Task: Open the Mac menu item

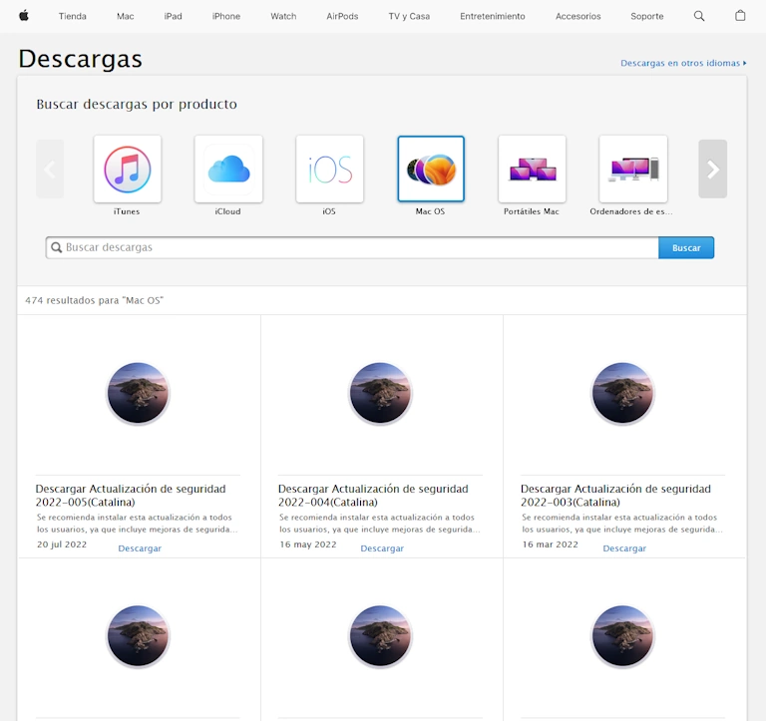Action: 125,16
